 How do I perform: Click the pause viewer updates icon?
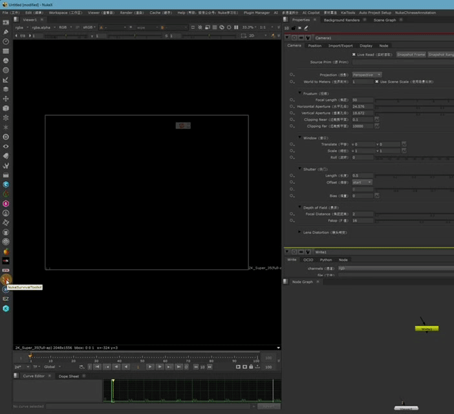pos(236,27)
